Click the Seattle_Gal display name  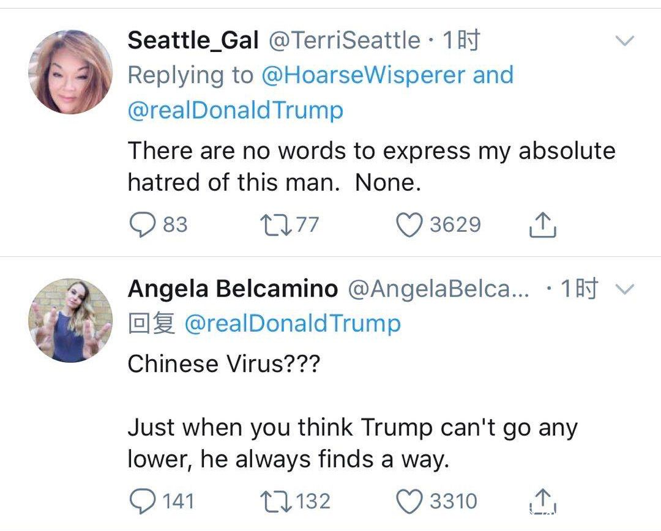[193, 41]
